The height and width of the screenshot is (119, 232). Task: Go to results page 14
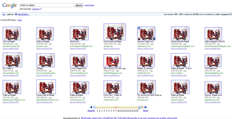[x=128, y=111]
